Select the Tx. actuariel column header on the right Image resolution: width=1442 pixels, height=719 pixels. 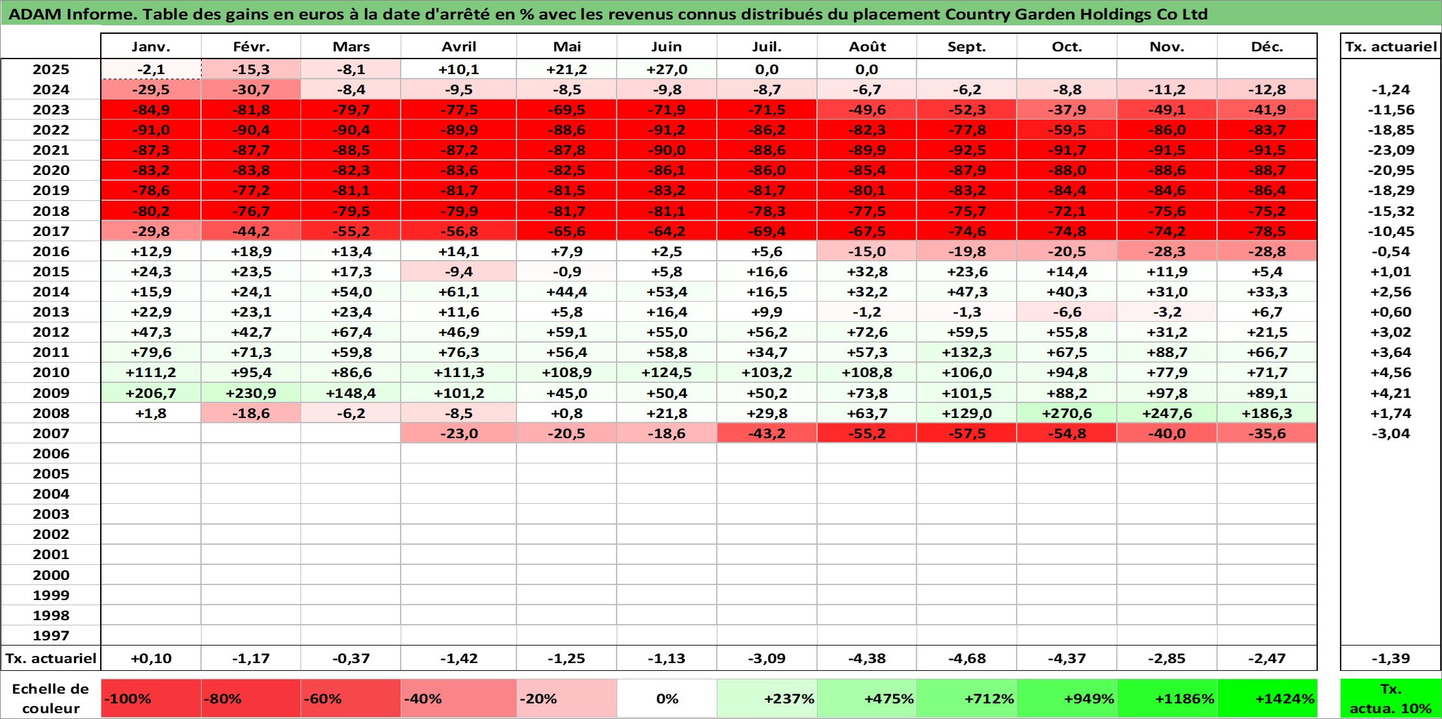tap(1391, 47)
